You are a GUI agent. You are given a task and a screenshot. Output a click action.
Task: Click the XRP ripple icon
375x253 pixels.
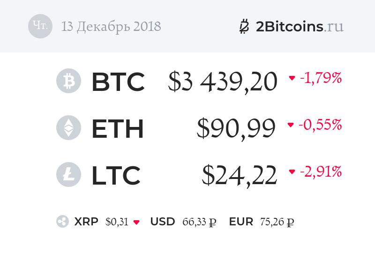(62, 222)
